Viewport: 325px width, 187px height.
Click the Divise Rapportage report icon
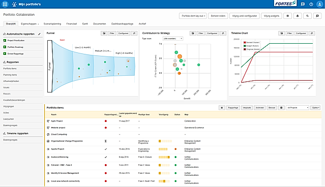point(5,54)
